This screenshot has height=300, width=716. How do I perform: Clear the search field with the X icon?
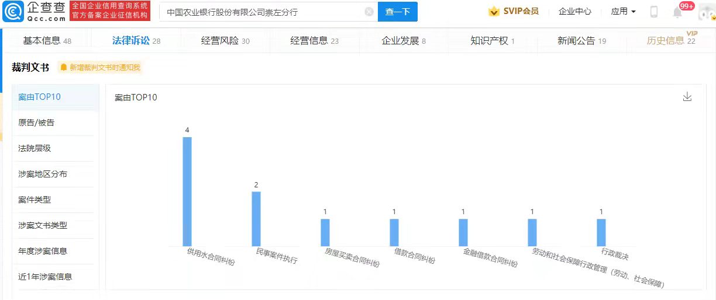pyautogui.click(x=369, y=12)
